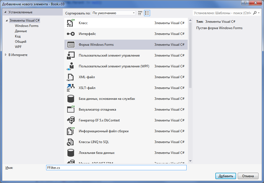Open the WPF category
The image size is (264, 183).
pos(18,47)
